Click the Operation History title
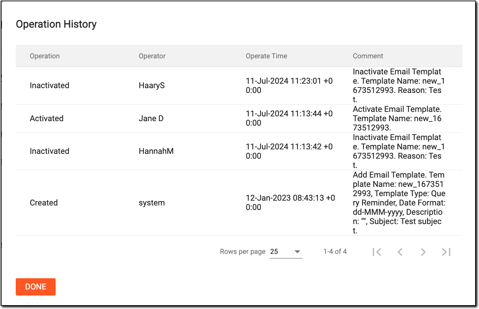479x309 pixels. point(56,24)
